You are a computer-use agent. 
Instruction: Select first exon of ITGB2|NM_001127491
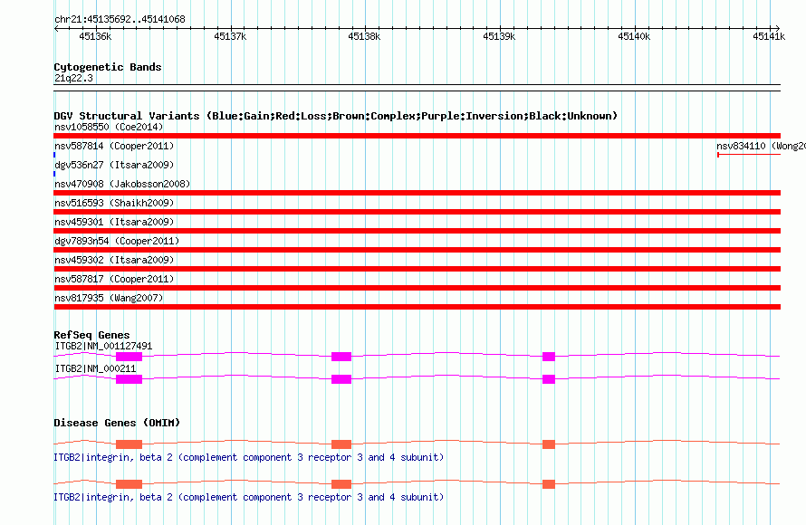pyautogui.click(x=129, y=357)
